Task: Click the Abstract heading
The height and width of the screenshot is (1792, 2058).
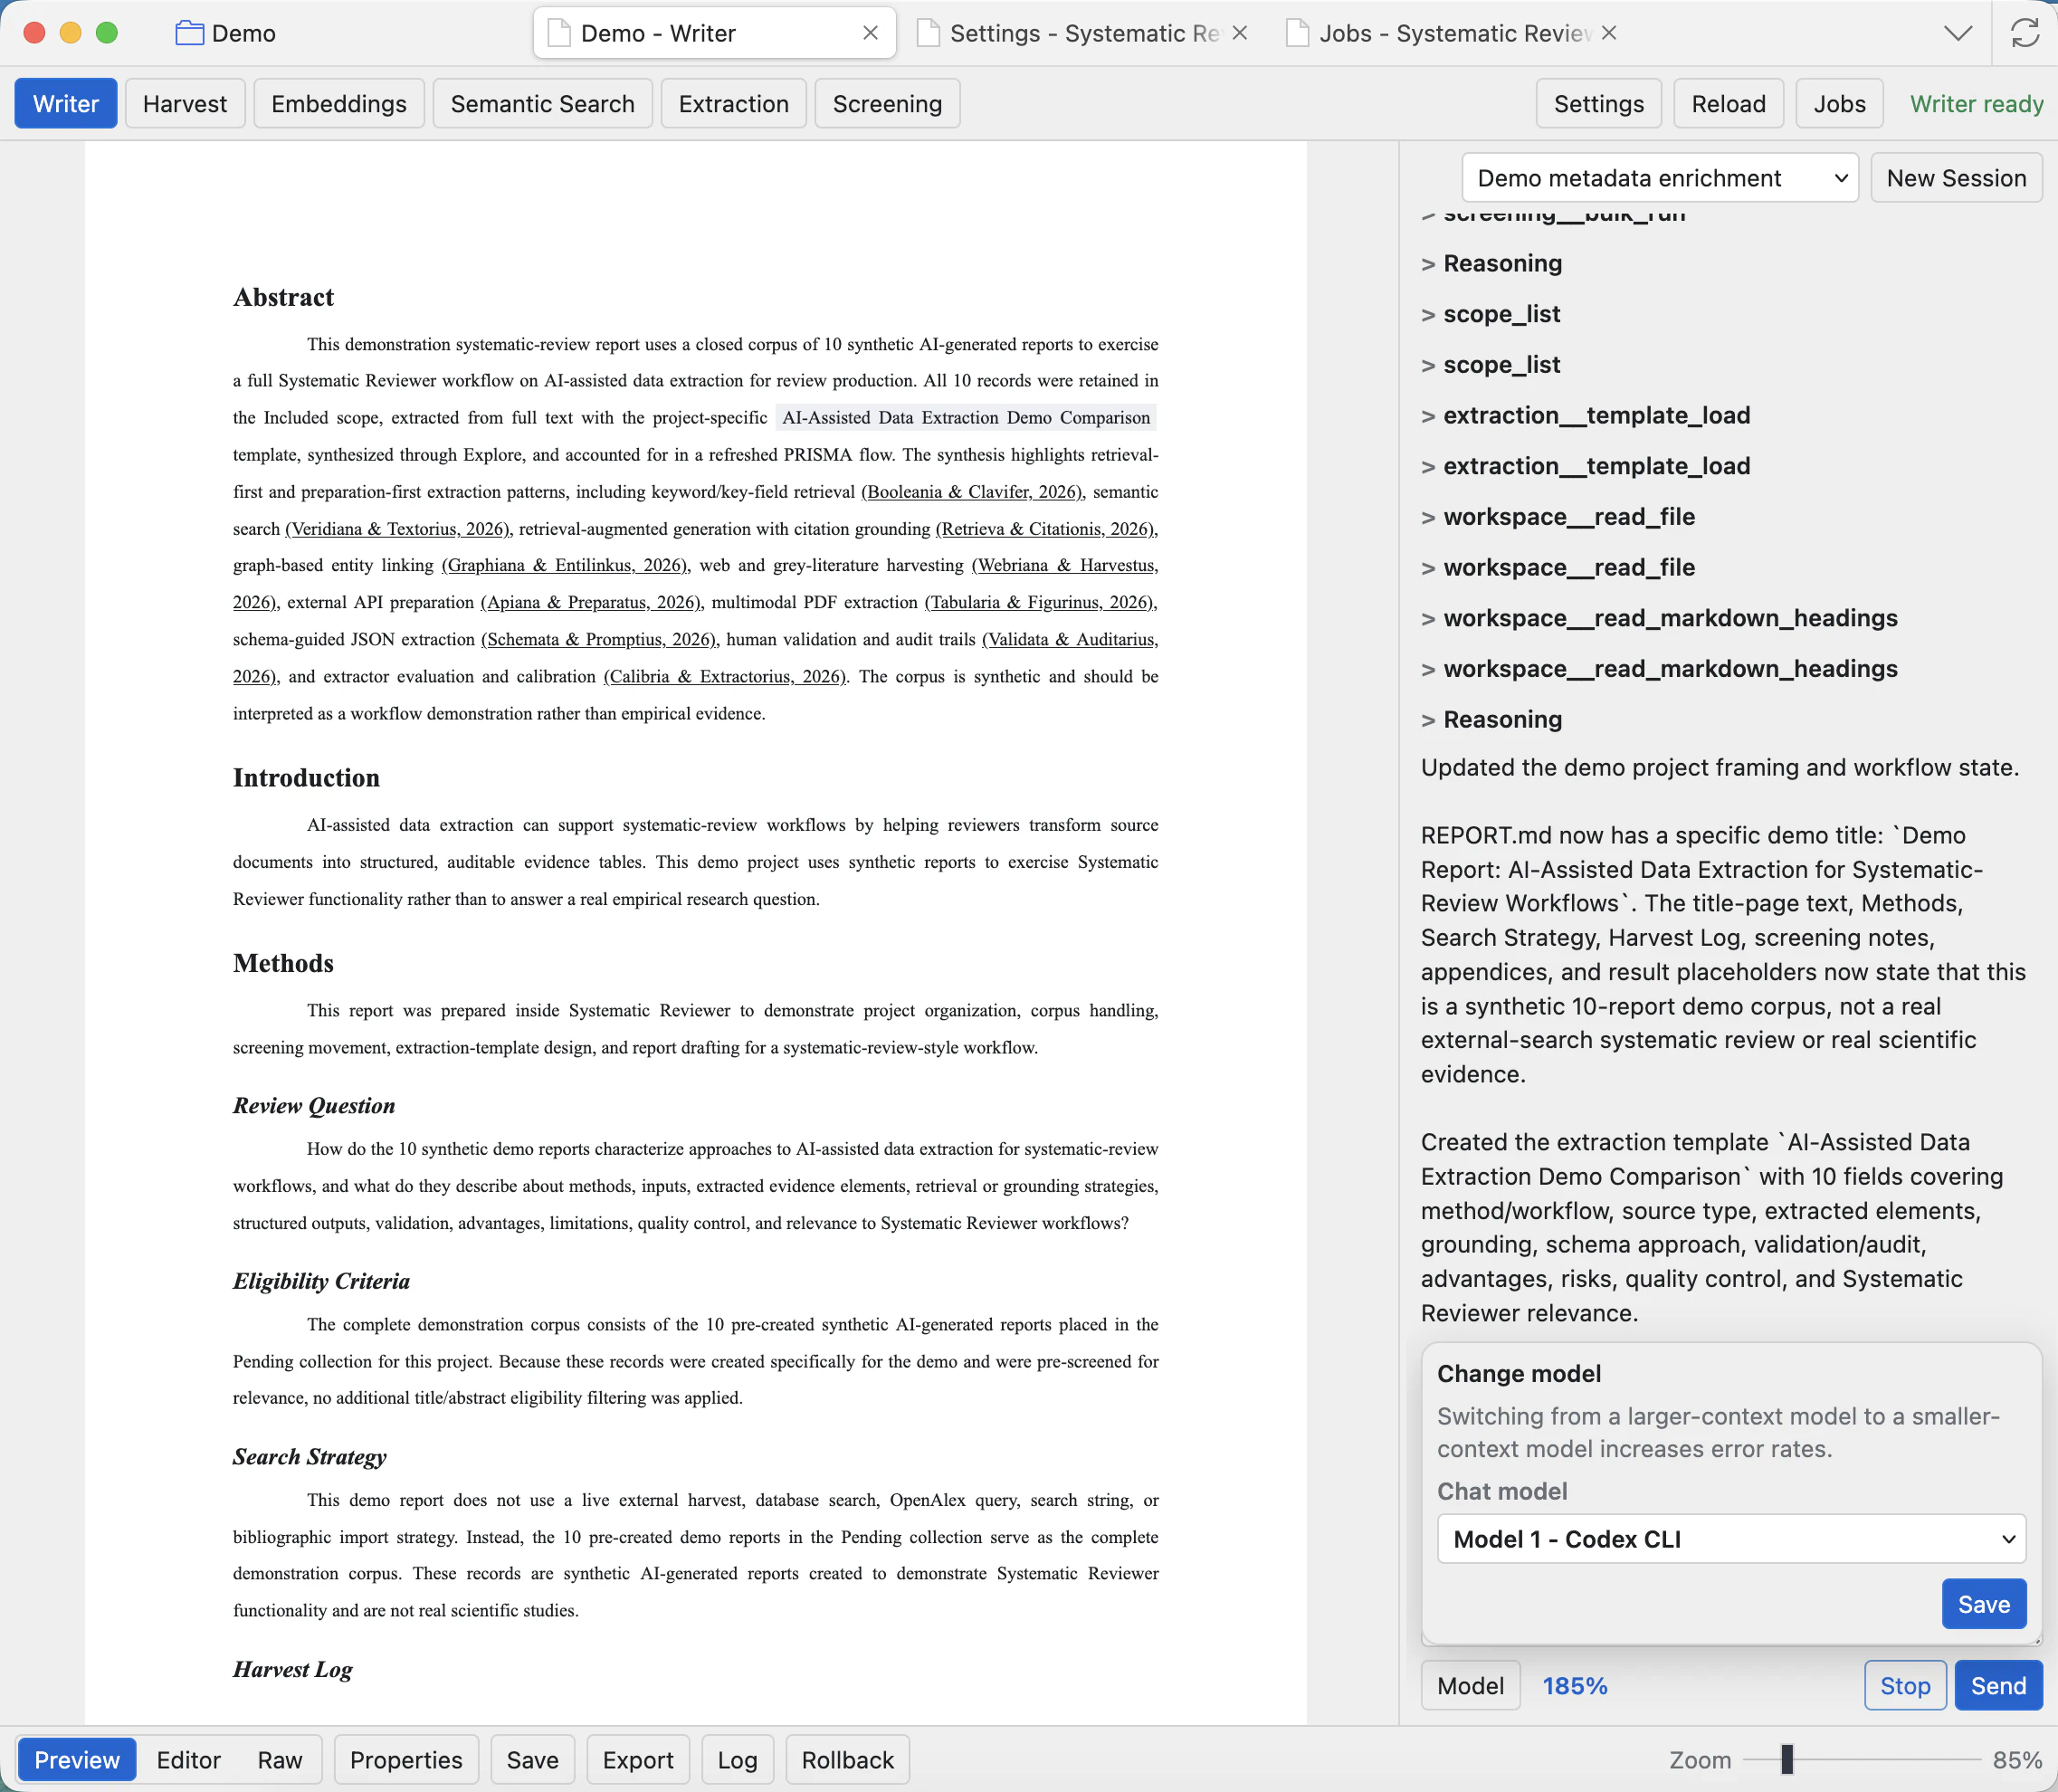Action: (x=283, y=297)
